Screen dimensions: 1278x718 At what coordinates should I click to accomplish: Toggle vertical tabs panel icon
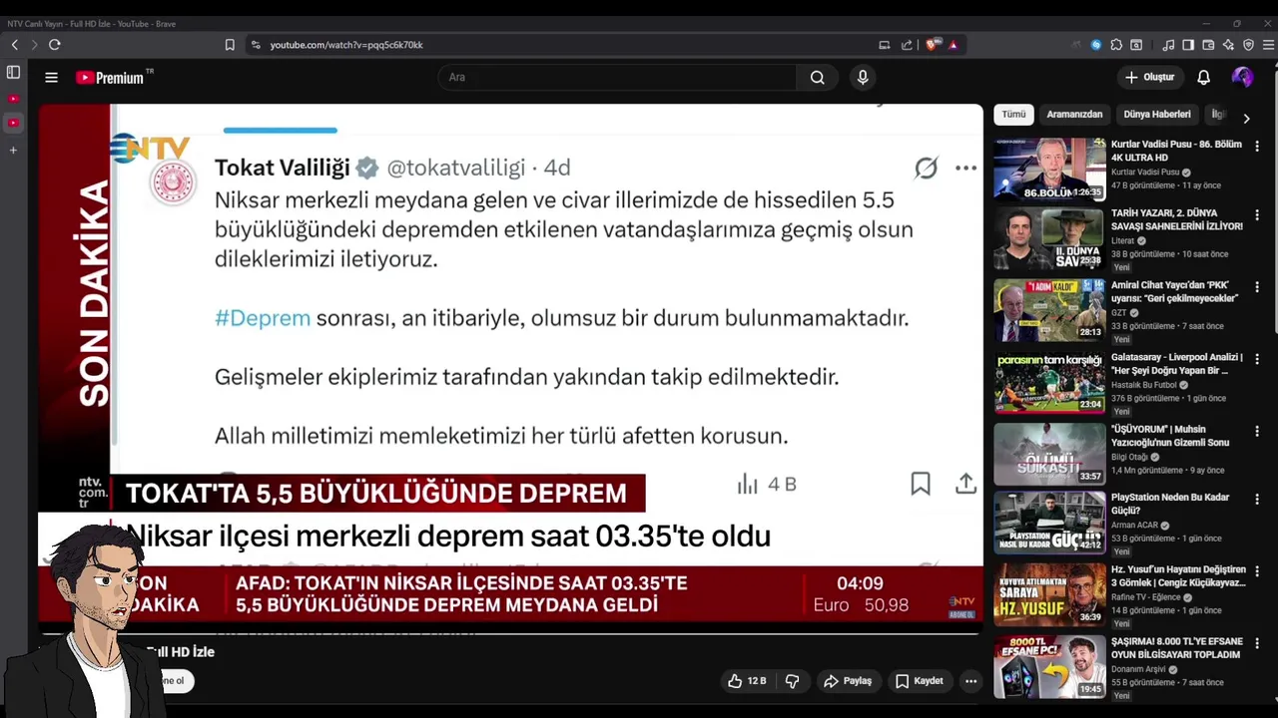tap(13, 73)
